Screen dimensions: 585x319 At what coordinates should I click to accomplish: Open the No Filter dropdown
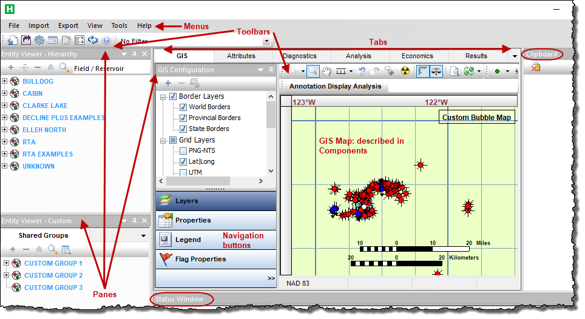coord(266,41)
